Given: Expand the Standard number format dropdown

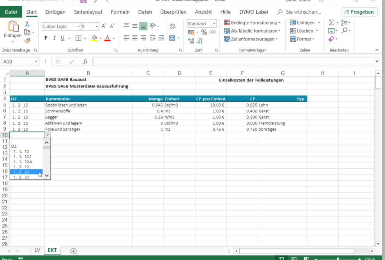Looking at the screenshot, I should [214, 23].
